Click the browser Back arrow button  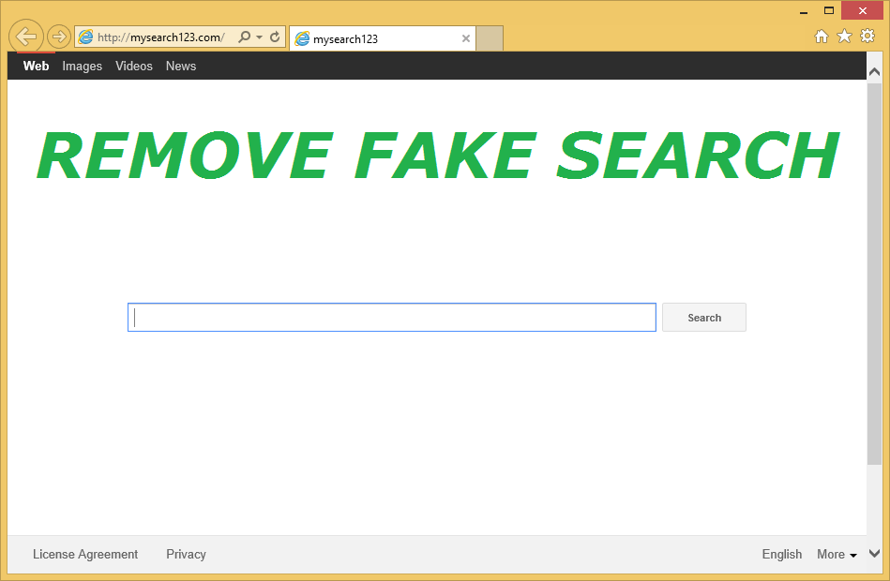tap(26, 37)
